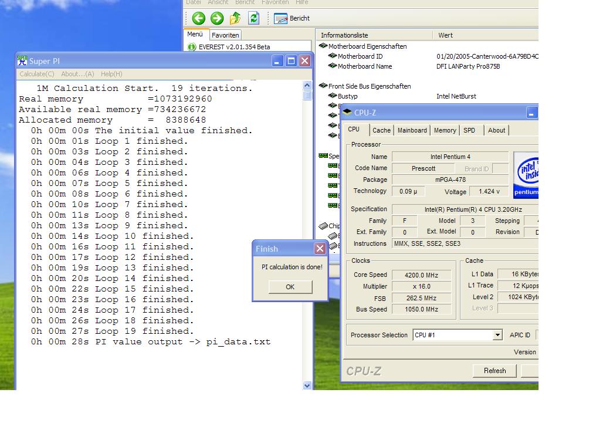Click the Prescott code name field
Image resolution: width=596 pixels, height=447 pixels.
coord(424,168)
